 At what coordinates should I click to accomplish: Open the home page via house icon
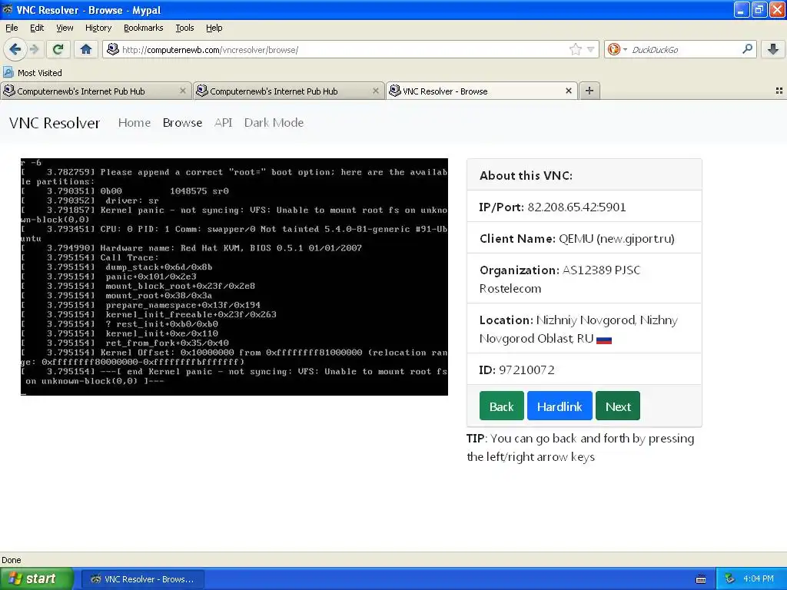(86, 49)
